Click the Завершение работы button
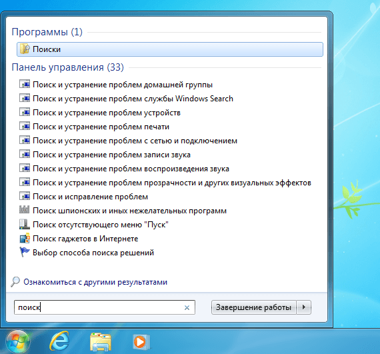Screen dimensions: 380x354 pos(253,307)
